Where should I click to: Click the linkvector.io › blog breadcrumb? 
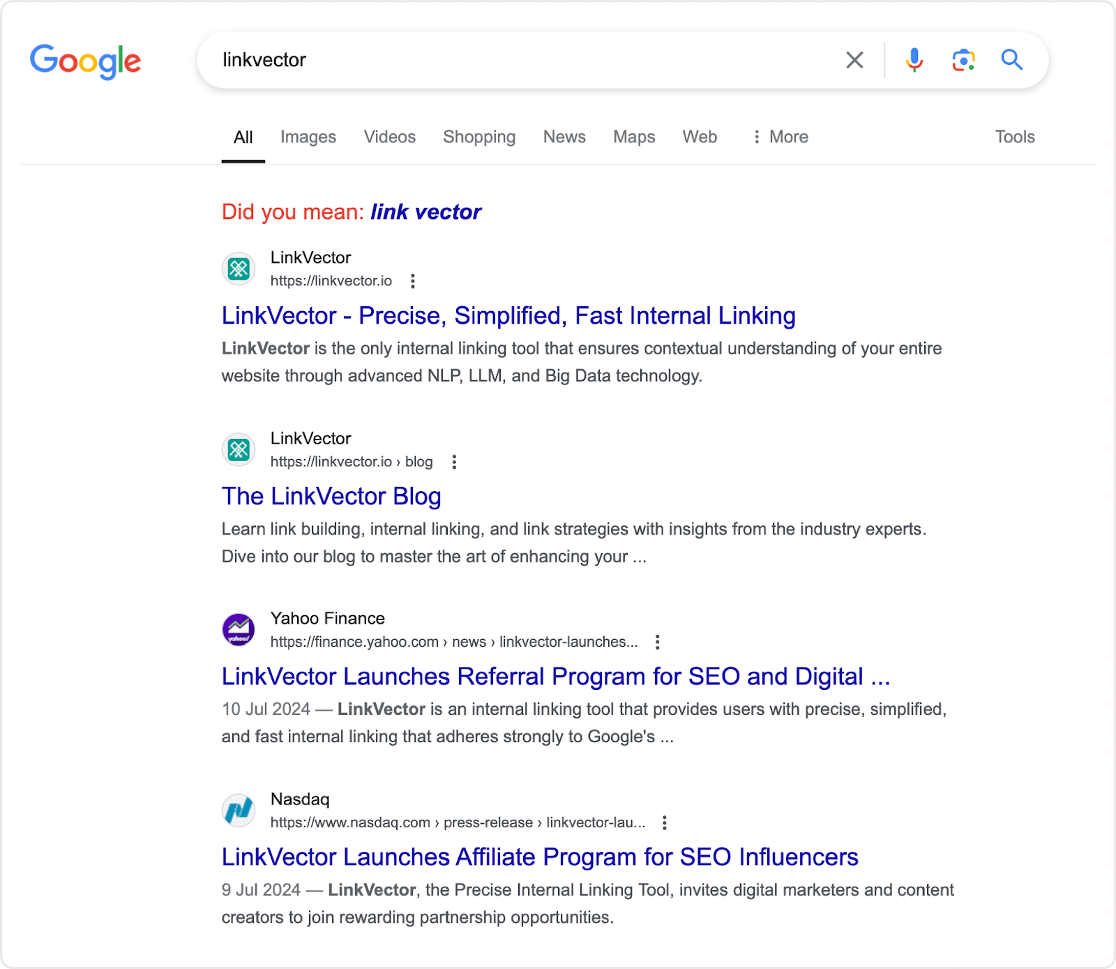coord(352,462)
